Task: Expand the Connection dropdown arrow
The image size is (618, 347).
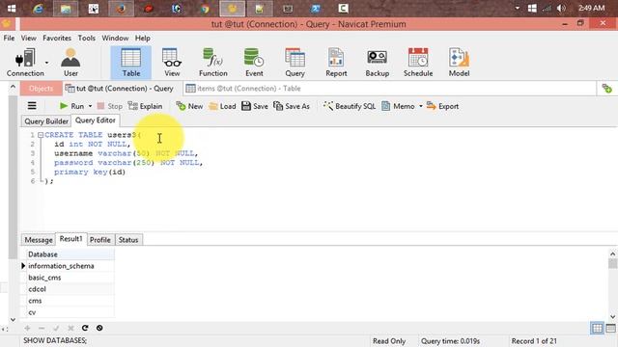Action: pos(47,63)
